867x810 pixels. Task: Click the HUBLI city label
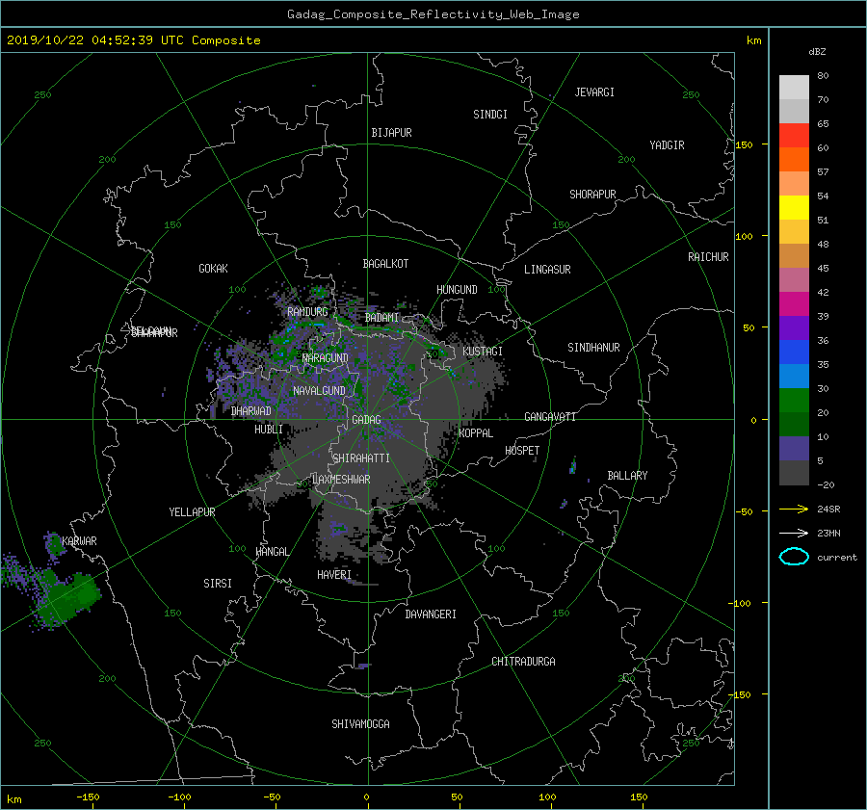point(269,430)
